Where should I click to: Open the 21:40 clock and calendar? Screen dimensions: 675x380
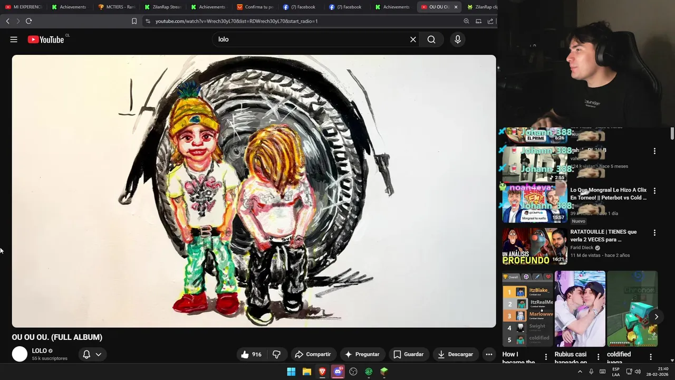point(658,372)
